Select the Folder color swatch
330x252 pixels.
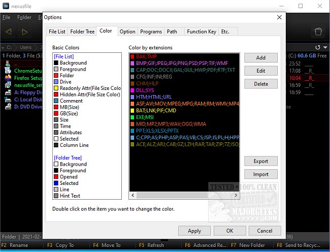56,75
